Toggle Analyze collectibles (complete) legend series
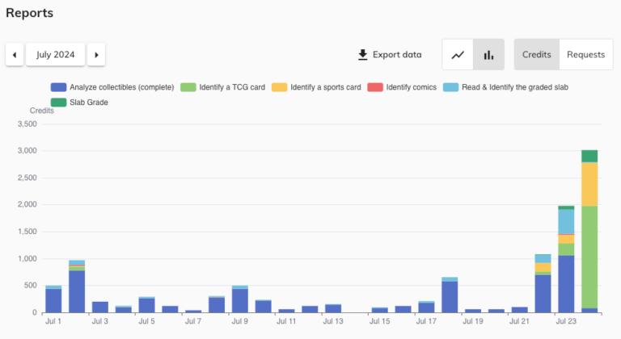 121,87
